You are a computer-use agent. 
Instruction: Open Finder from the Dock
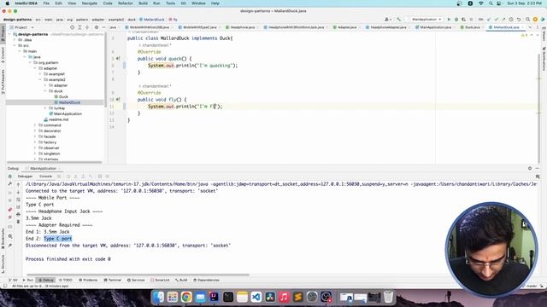pyautogui.click(x=158, y=297)
